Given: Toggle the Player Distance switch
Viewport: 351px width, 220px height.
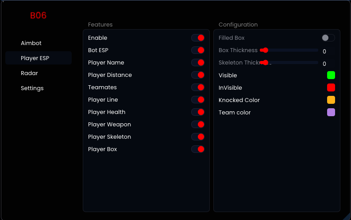Looking at the screenshot, I should click(x=198, y=75).
